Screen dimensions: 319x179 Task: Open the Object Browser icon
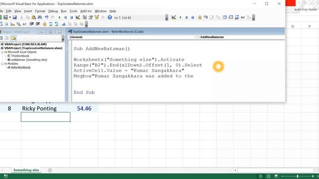pyautogui.click(x=97, y=17)
